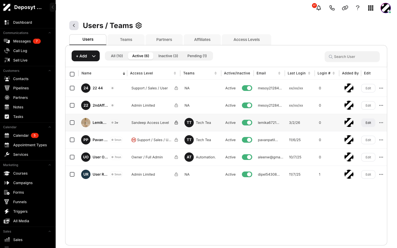Open profile avatar menu in header

pyautogui.click(x=386, y=8)
